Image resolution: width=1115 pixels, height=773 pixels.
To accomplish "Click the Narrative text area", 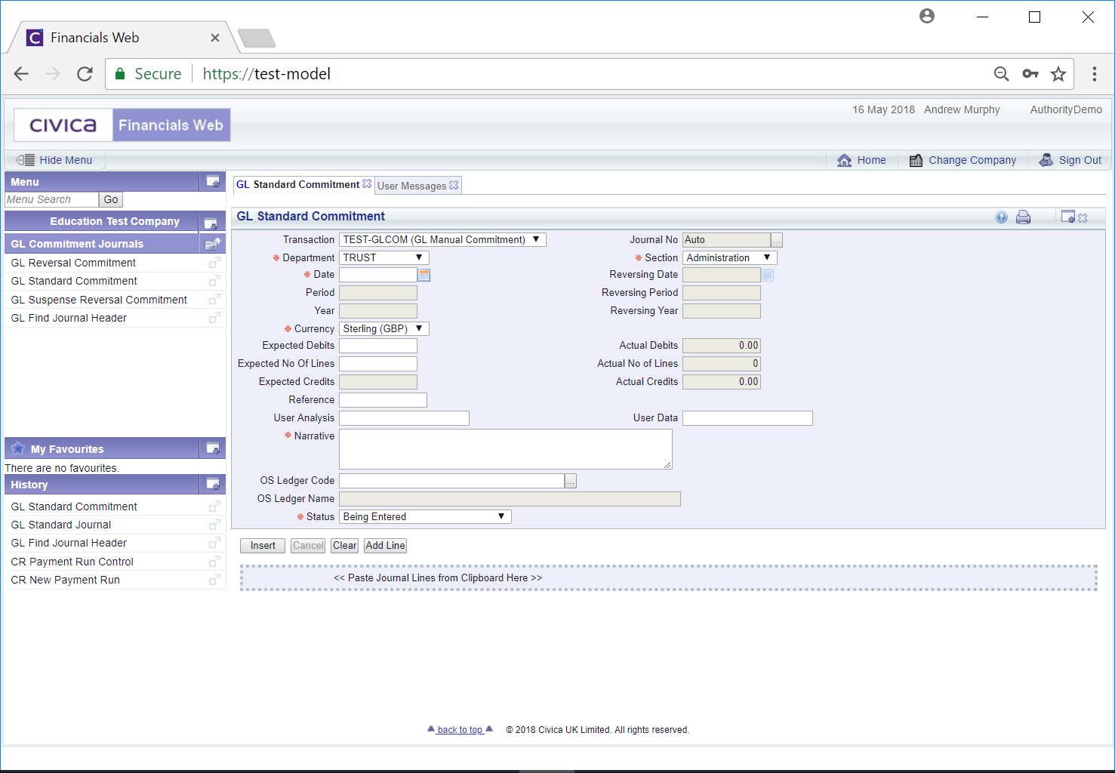I will click(x=506, y=449).
